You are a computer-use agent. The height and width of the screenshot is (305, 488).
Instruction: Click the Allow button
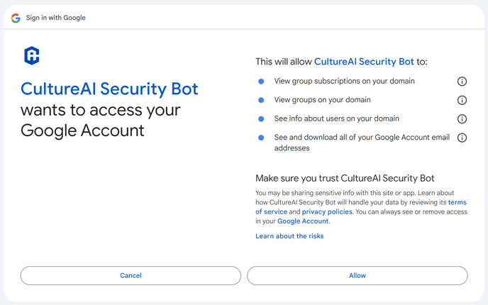pyautogui.click(x=357, y=275)
